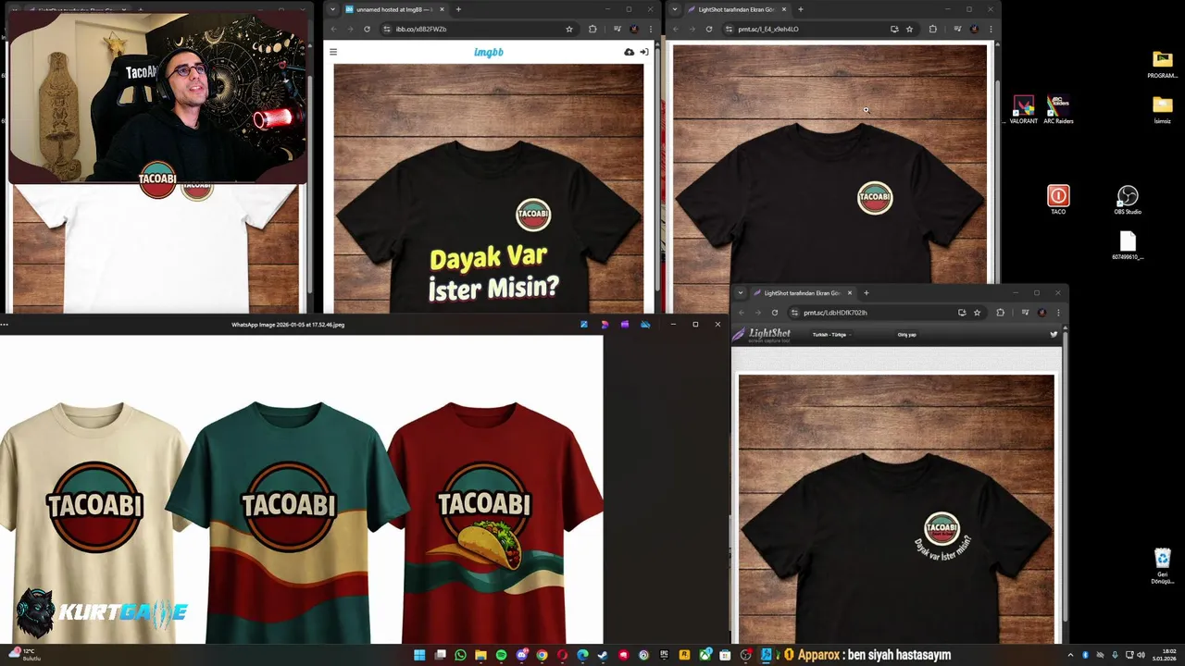
Task: Bookmark the prnt.sc/l_E4_x9eh4LO page
Action: [909, 29]
